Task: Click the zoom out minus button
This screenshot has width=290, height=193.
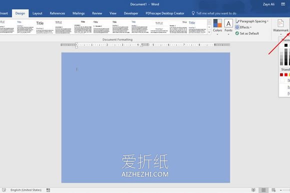Action: (280, 190)
